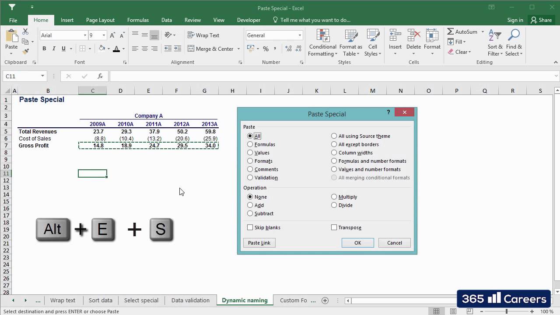Apply Percent Style format
This screenshot has width=560, height=315.
(x=266, y=49)
